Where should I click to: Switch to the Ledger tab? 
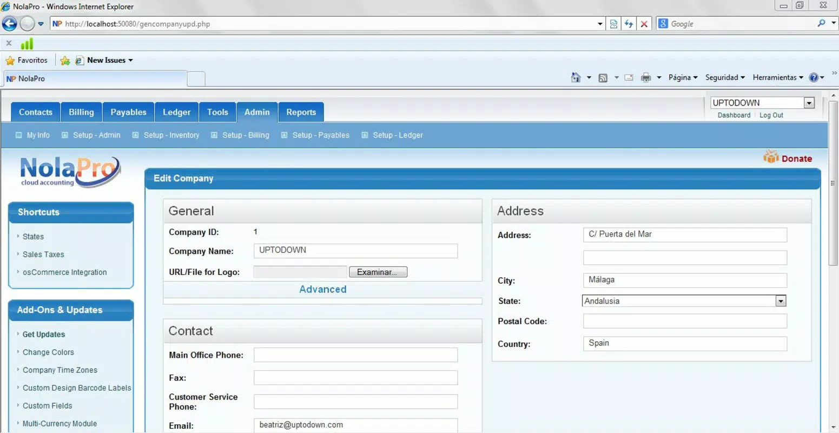pos(176,112)
